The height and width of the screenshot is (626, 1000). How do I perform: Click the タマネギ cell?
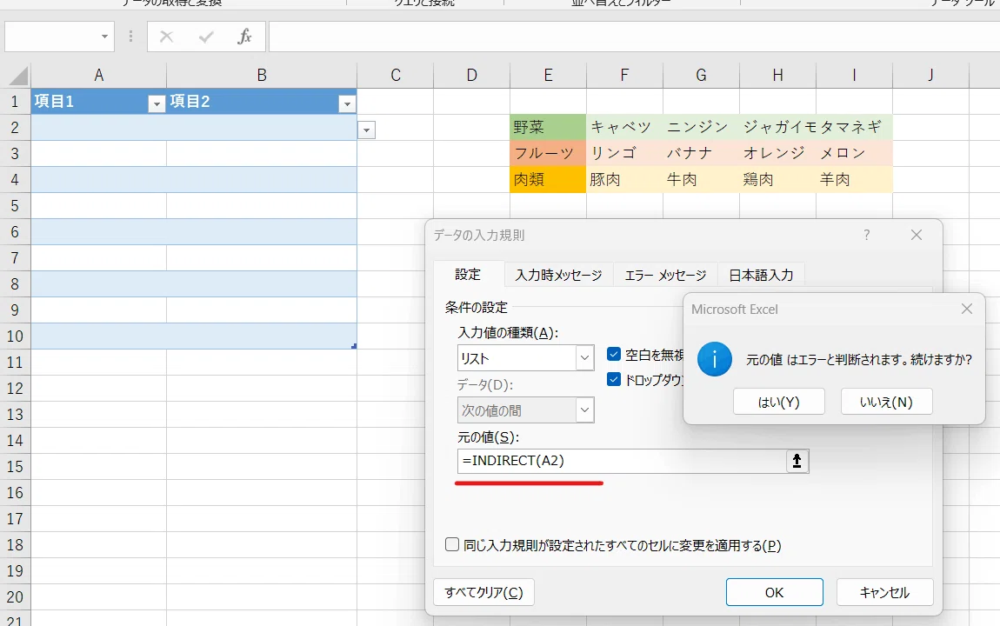point(854,128)
